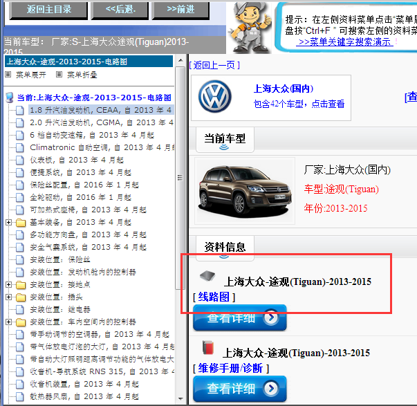Click 包含42个车型，点击查看 link

pyautogui.click(x=299, y=104)
